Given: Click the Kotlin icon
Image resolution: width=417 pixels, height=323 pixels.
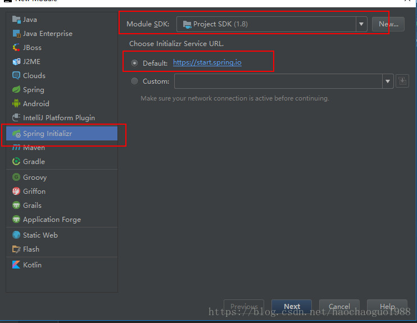Looking at the screenshot, I should click(16, 265).
